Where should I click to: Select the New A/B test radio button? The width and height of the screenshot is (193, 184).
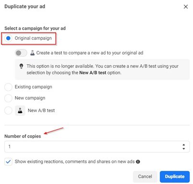(x=8, y=111)
